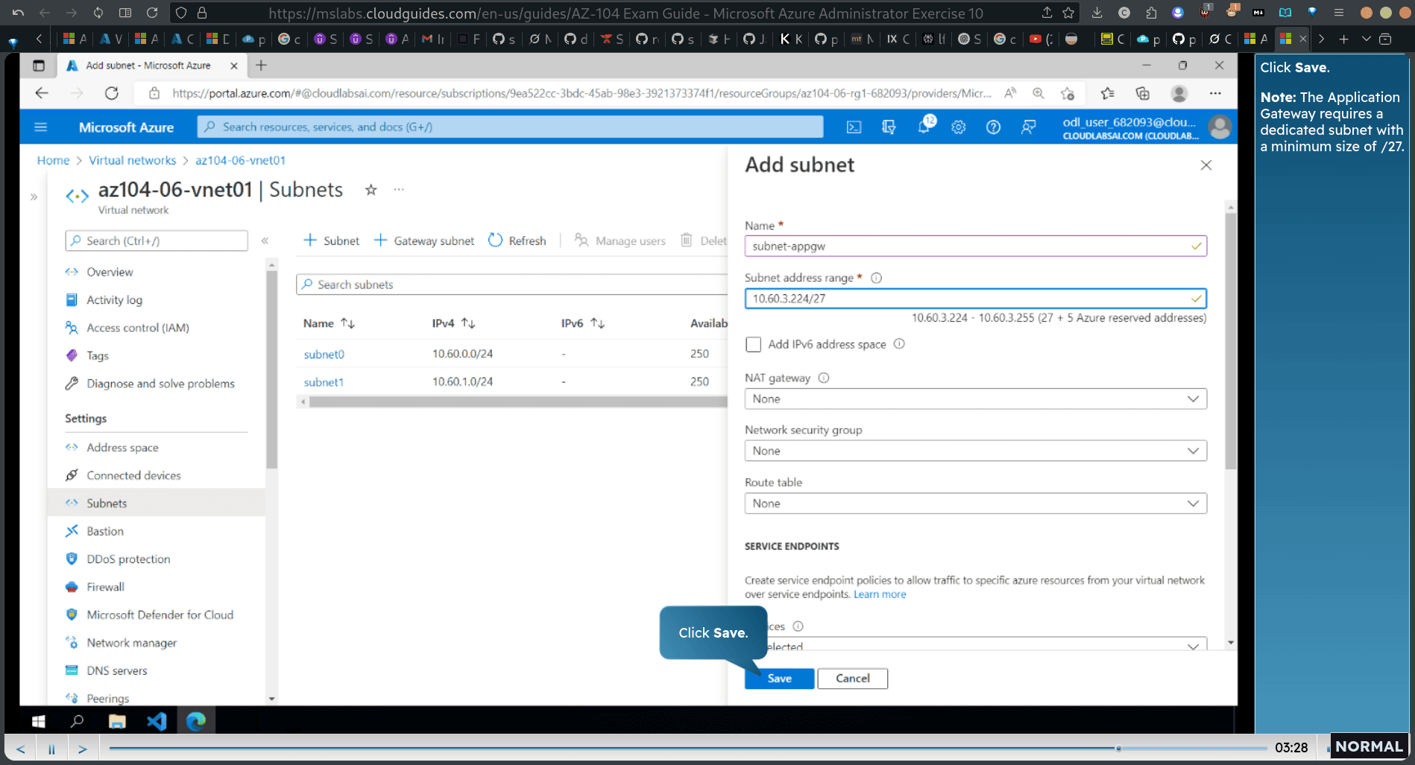Viewport: 1415px width, 765px height.
Task: Enable Add IPv6 address space checkbox
Action: click(753, 344)
